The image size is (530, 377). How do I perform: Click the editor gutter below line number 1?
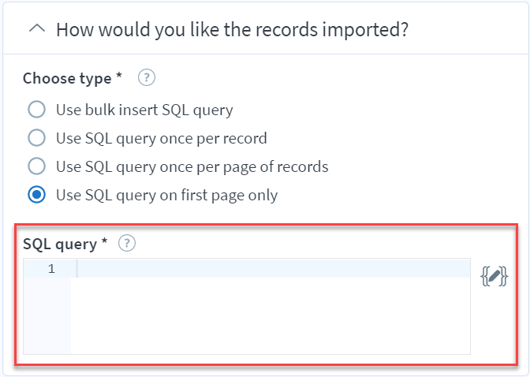coord(47,315)
